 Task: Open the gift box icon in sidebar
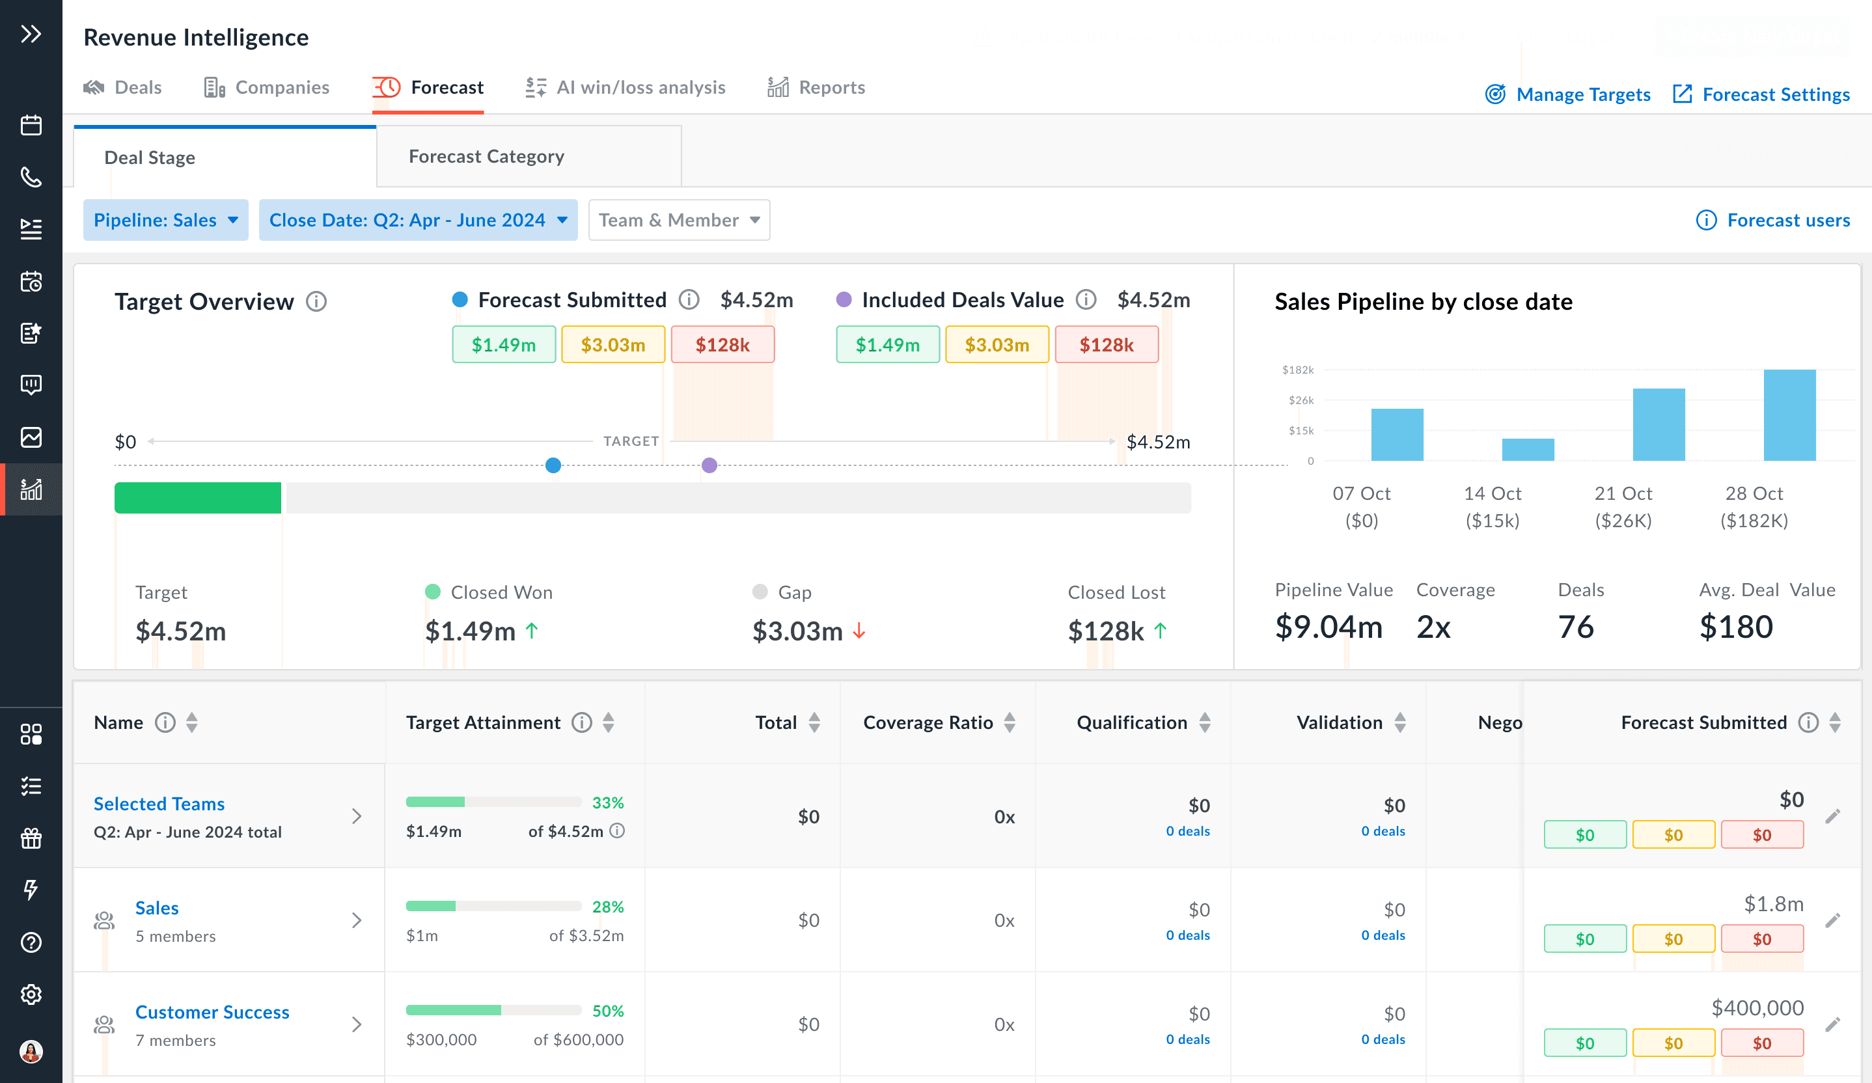pos(31,838)
